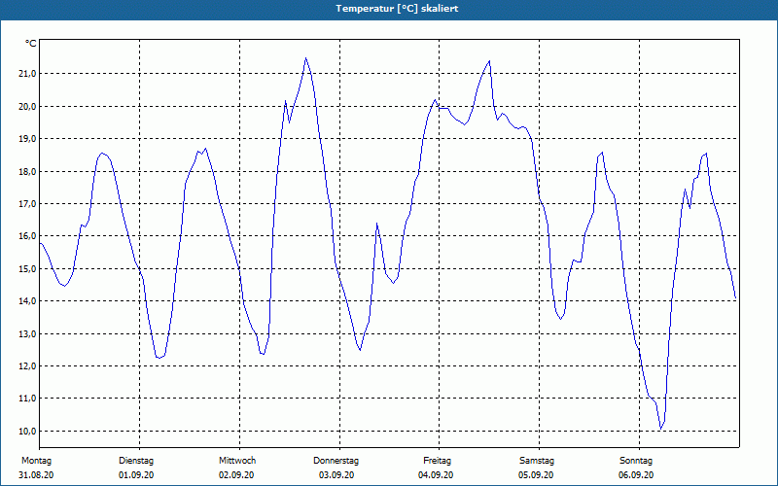
Task: Click the °C unit label
Action: [31, 44]
